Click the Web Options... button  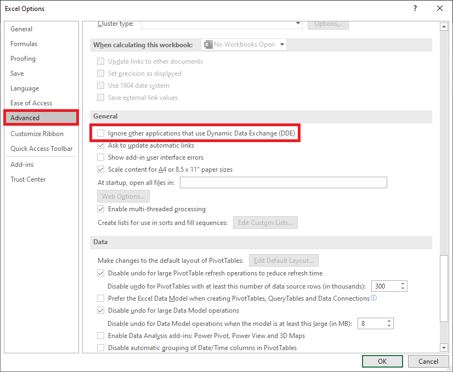click(x=123, y=196)
